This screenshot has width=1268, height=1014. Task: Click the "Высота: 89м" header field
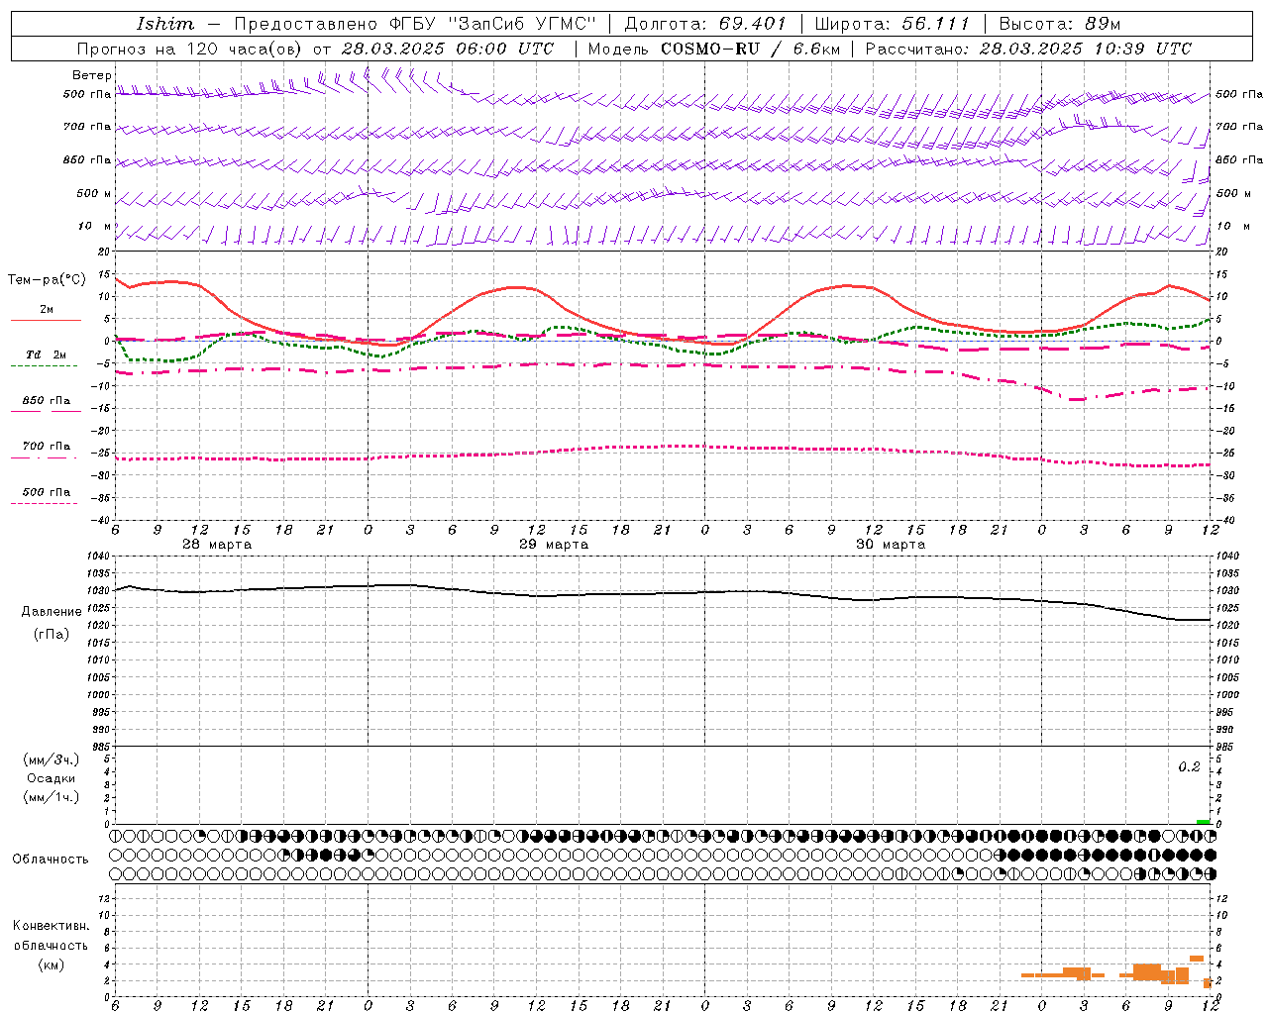coord(1060,24)
